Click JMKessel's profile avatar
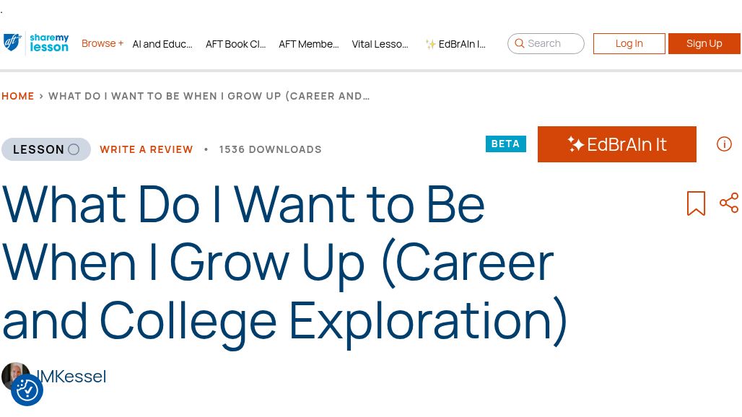Viewport: 742px width, 417px height. tap(14, 374)
